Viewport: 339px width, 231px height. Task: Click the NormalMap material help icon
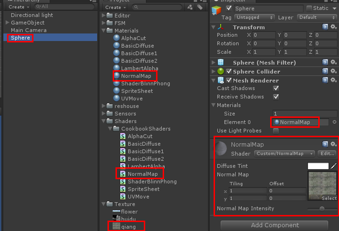point(325,144)
